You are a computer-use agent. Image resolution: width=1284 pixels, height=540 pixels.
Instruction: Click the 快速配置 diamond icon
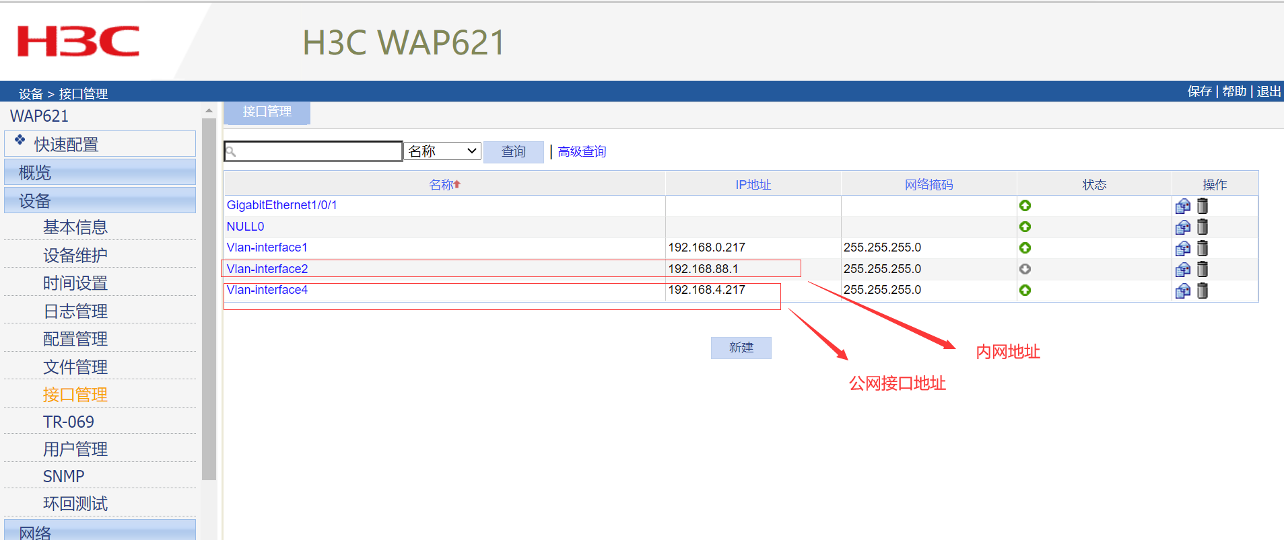click(20, 140)
